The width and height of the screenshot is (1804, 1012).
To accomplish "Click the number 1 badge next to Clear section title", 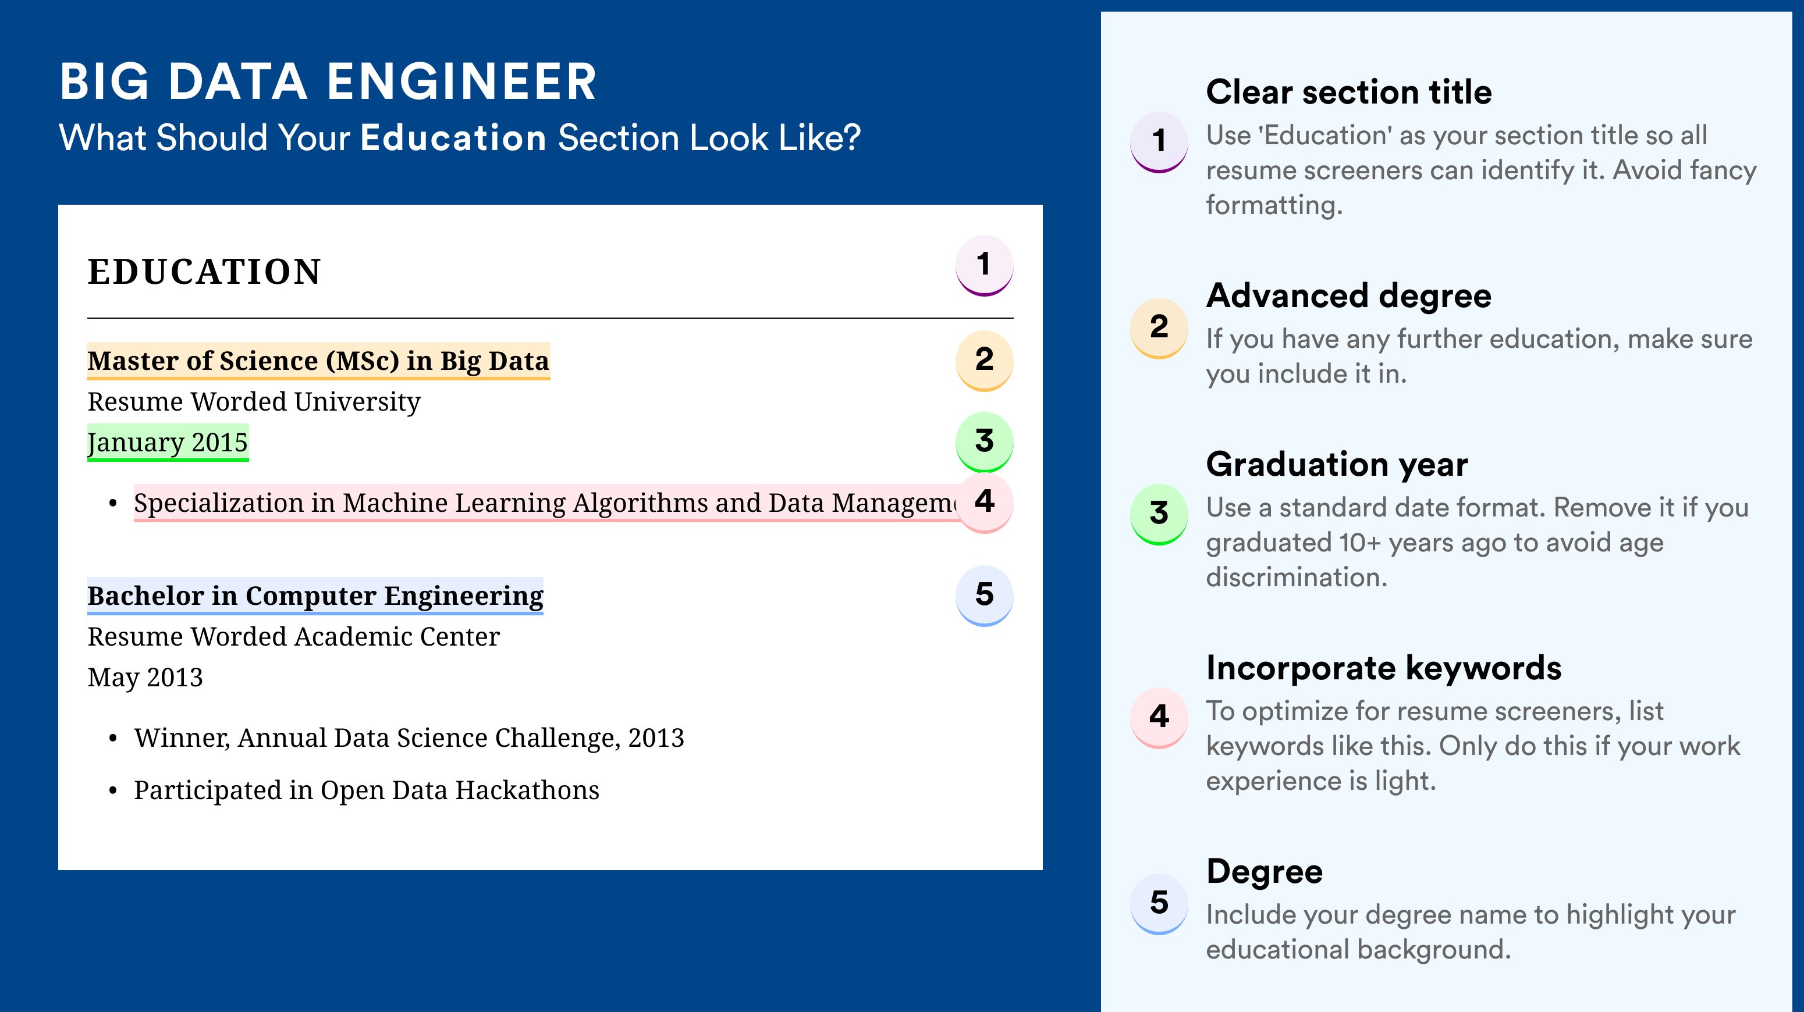I will (x=1159, y=142).
